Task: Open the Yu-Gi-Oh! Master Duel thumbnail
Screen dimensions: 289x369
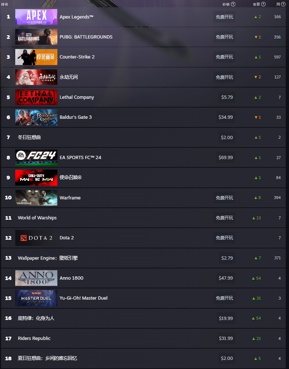Action: 36,298
